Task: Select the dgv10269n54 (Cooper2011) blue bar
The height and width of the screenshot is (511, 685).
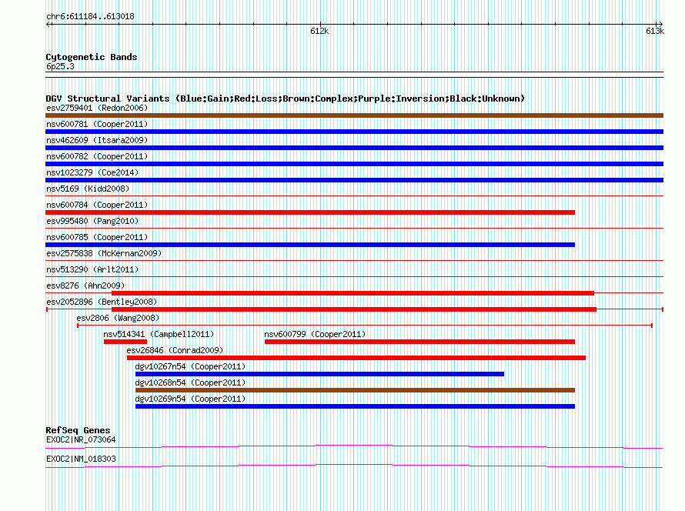Action: click(355, 406)
